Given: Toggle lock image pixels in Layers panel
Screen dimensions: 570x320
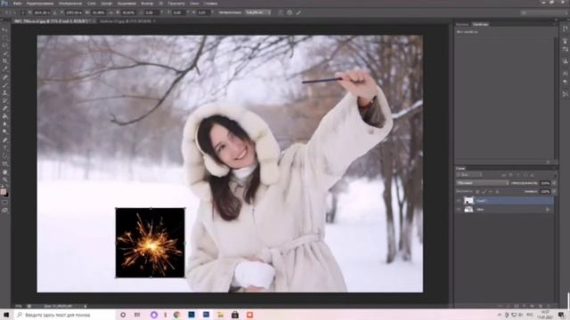Looking at the screenshot, I should (484, 192).
